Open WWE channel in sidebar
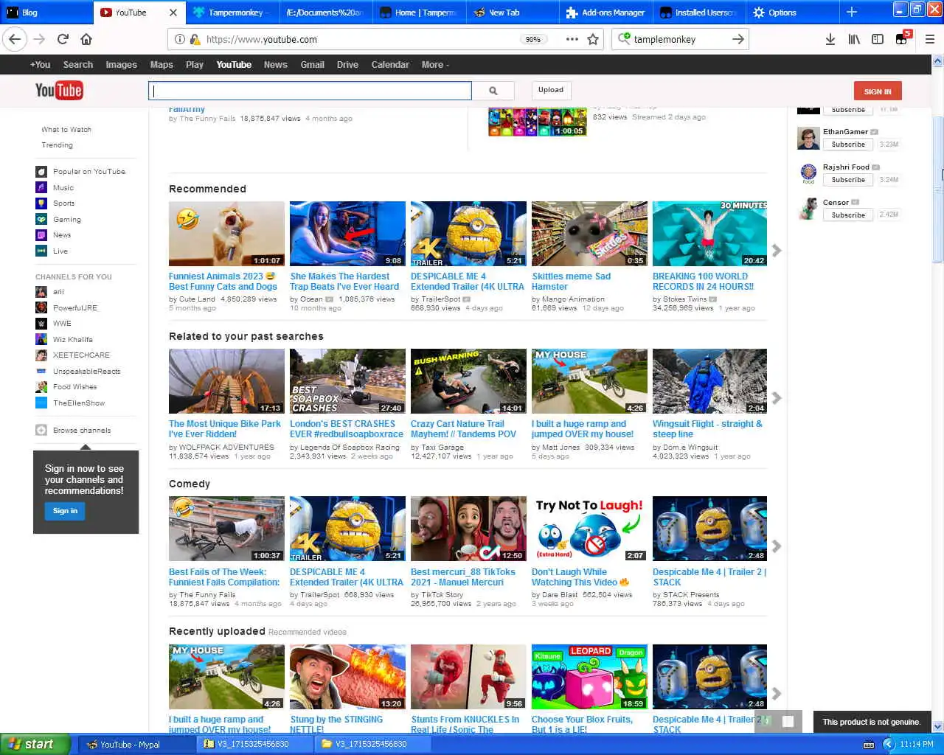Viewport: 944px width, 755px height. [62, 324]
